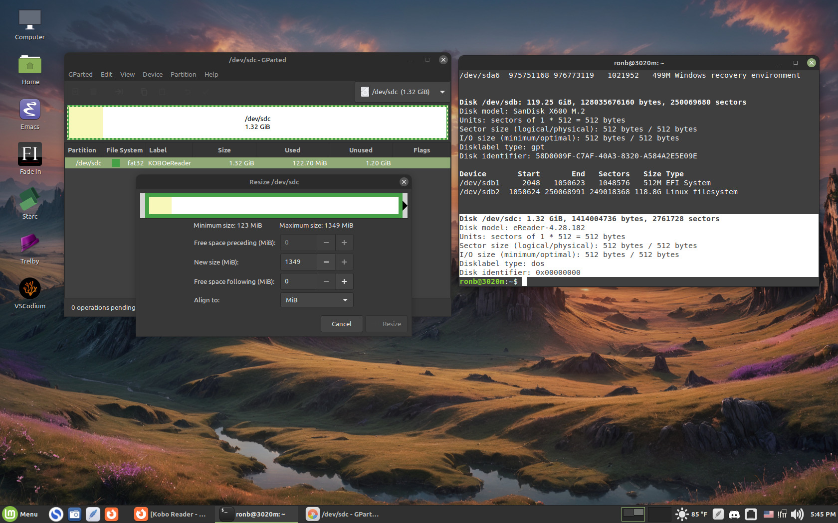The width and height of the screenshot is (838, 523).
Task: Open the Align to MiB dropdown
Action: pyautogui.click(x=317, y=300)
